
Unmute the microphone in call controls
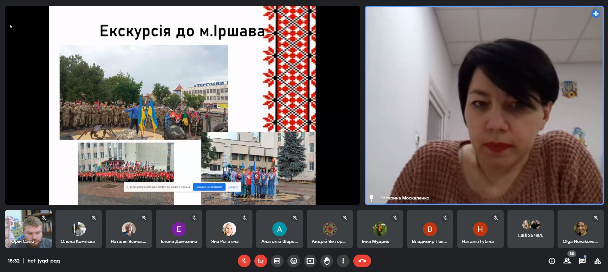pyautogui.click(x=244, y=261)
